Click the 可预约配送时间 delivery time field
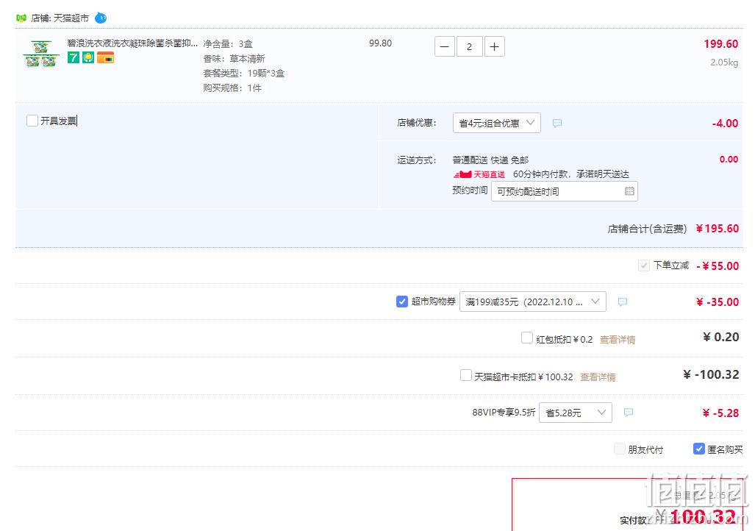The width and height of the screenshot is (755, 531). (565, 191)
